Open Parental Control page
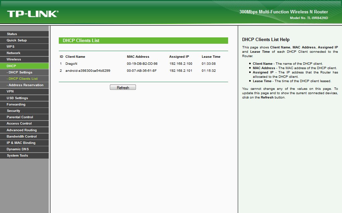The width and height of the screenshot is (342, 213). (24, 117)
